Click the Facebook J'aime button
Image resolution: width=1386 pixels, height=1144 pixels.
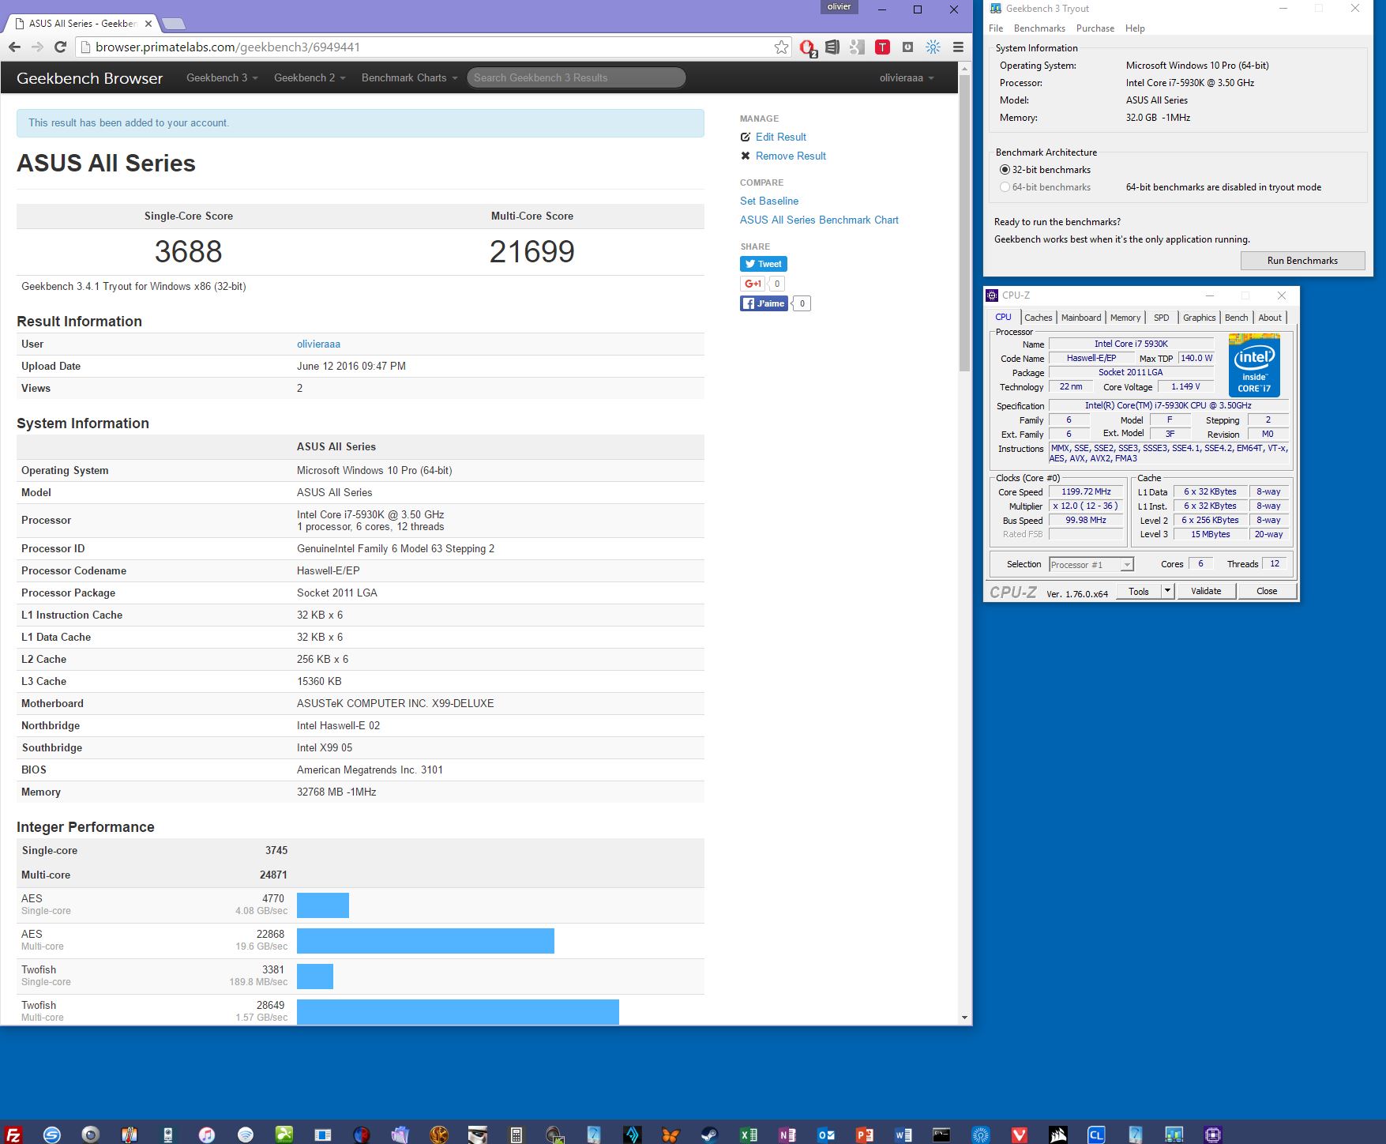click(x=764, y=303)
